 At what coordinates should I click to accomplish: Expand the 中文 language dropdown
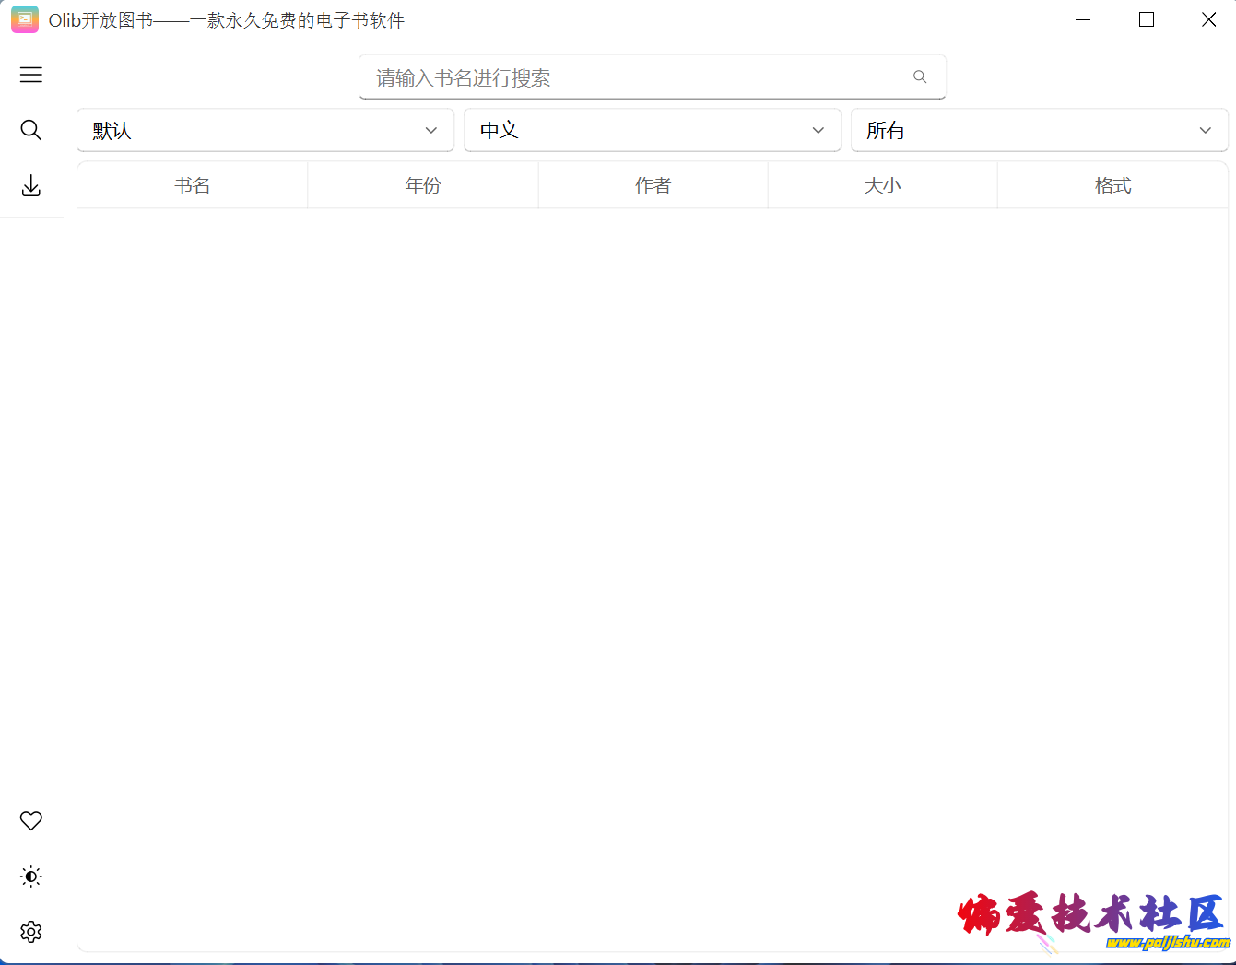(x=653, y=131)
